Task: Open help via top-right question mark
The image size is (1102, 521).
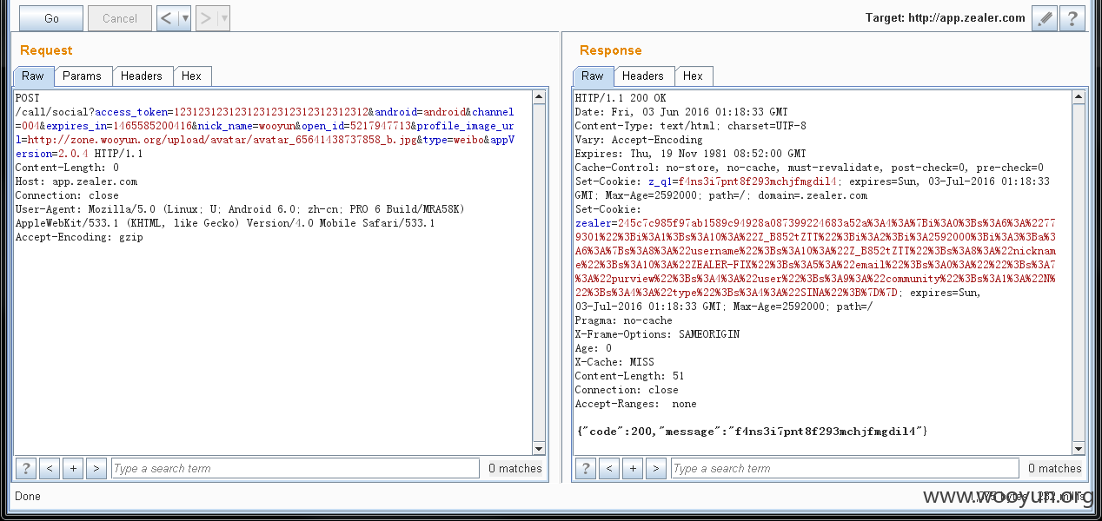Action: tap(1072, 18)
